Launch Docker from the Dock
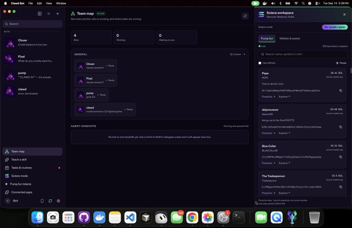Image resolution: width=352 pixels, height=228 pixels. pyautogui.click(x=99, y=217)
